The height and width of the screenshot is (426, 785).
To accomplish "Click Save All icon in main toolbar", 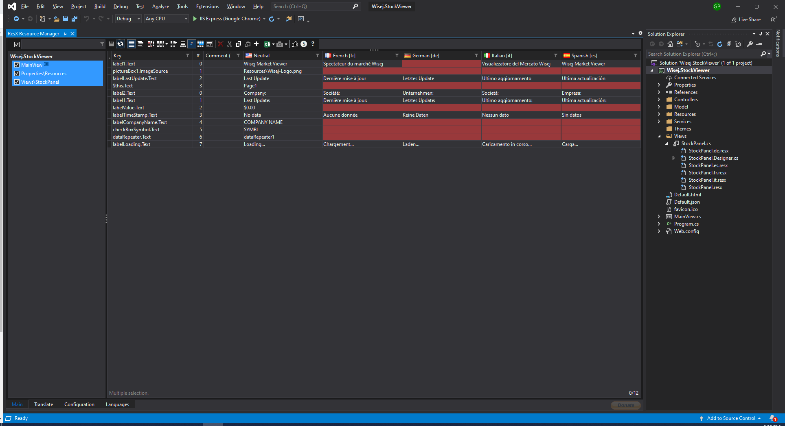I will (x=74, y=19).
